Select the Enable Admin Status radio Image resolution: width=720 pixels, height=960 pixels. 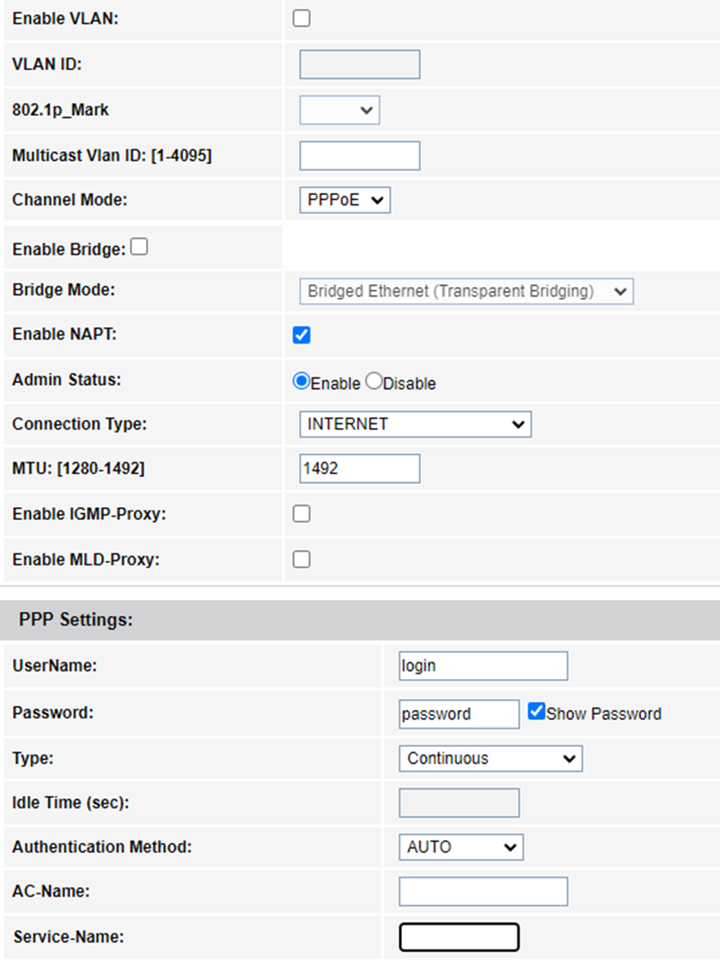(302, 382)
